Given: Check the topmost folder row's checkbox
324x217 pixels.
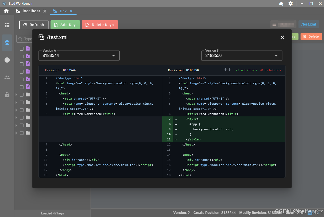Looking at the screenshot, I should point(22,95).
